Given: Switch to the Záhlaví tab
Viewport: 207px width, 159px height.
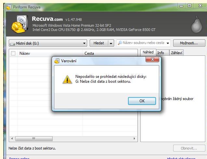Looking at the screenshot, I should 176,53.
